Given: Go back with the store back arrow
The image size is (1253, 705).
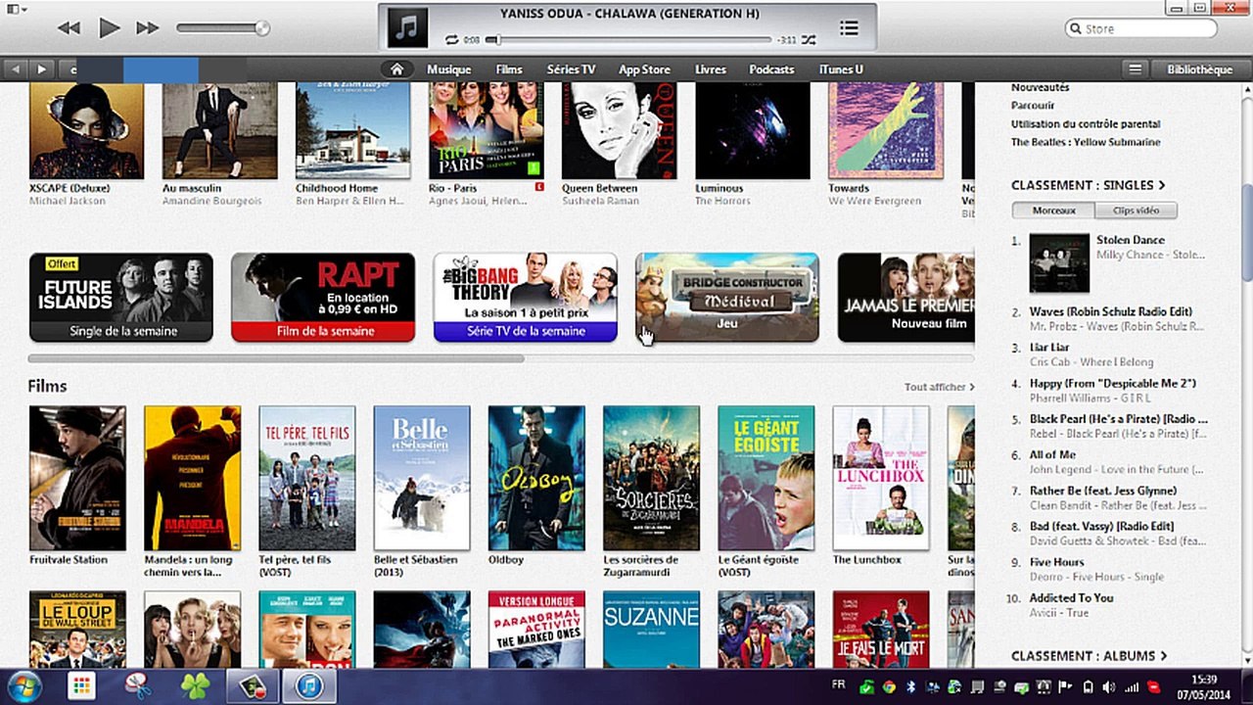Looking at the screenshot, I should point(16,70).
